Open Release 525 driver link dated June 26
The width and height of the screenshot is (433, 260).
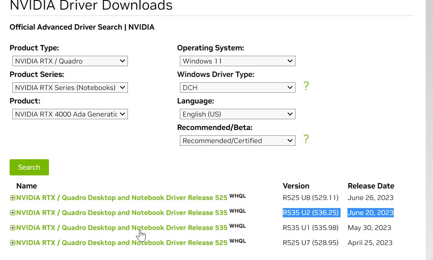point(122,198)
